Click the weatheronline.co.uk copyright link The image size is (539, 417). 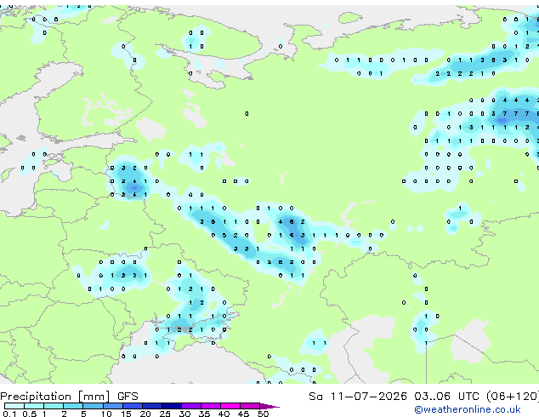point(468,409)
